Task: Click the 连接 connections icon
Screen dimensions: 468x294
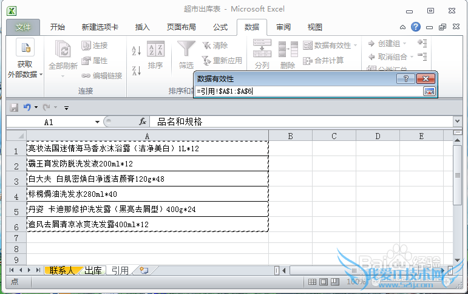Action: click(86, 46)
